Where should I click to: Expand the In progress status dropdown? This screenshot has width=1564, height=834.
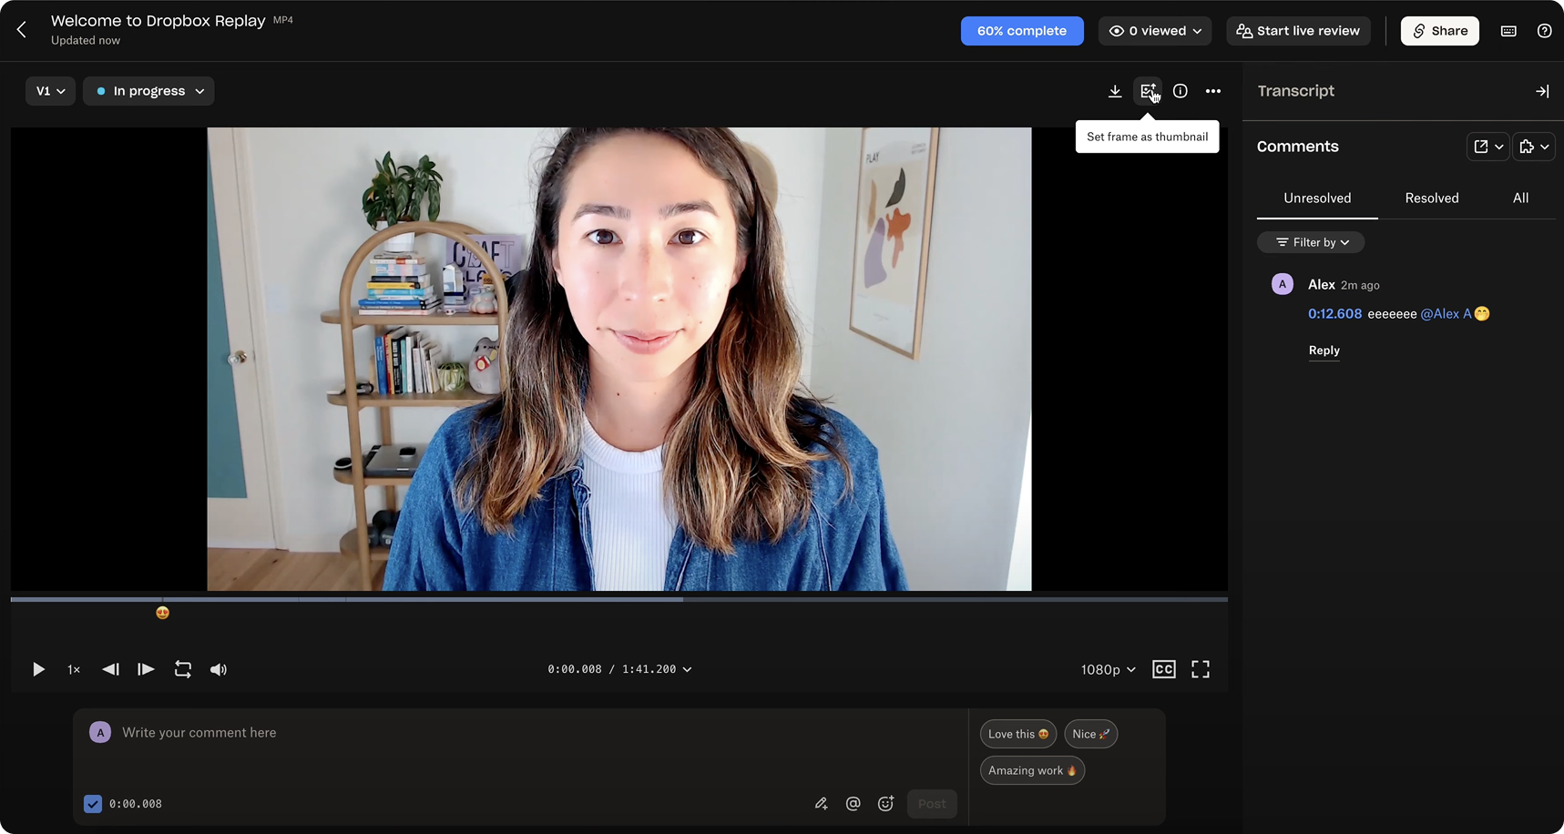pos(148,90)
